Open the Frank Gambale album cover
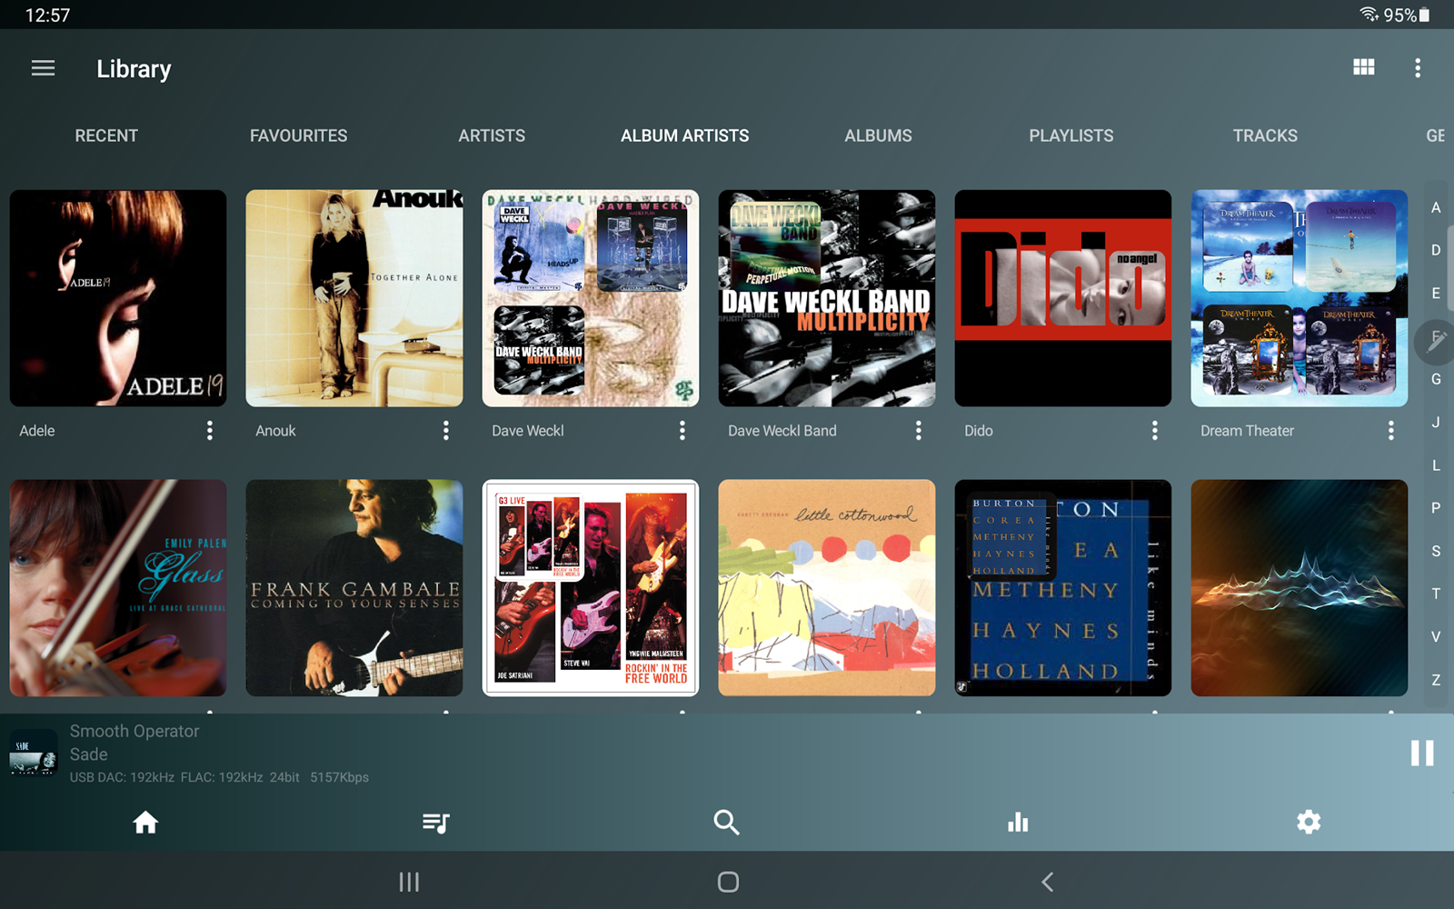This screenshot has height=909, width=1454. pyautogui.click(x=354, y=588)
